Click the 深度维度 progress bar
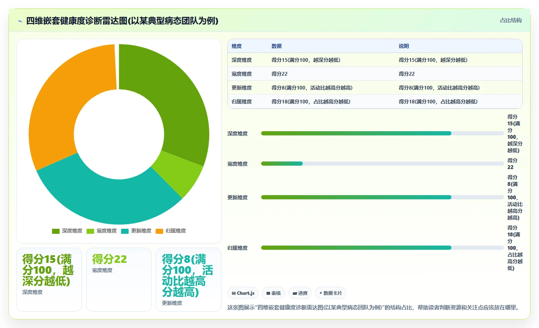Viewport: 539px width, 328px height. click(x=382, y=133)
